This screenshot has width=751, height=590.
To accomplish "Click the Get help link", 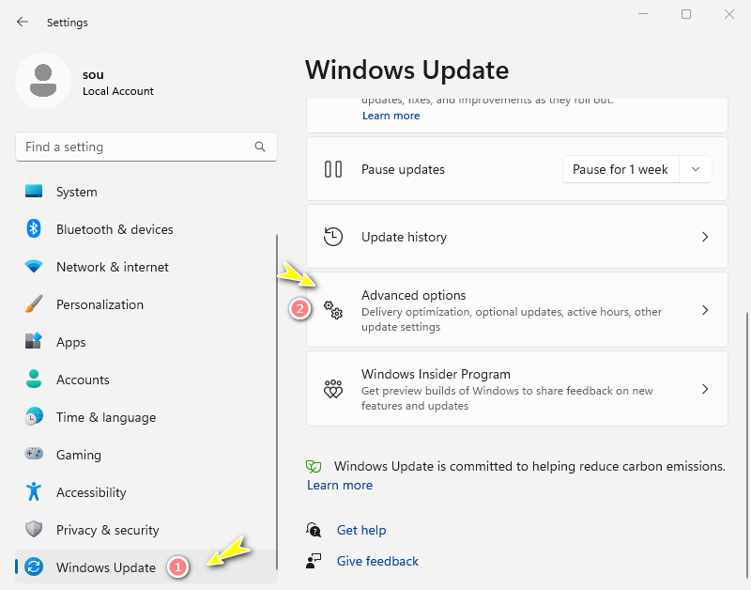I will tap(361, 530).
